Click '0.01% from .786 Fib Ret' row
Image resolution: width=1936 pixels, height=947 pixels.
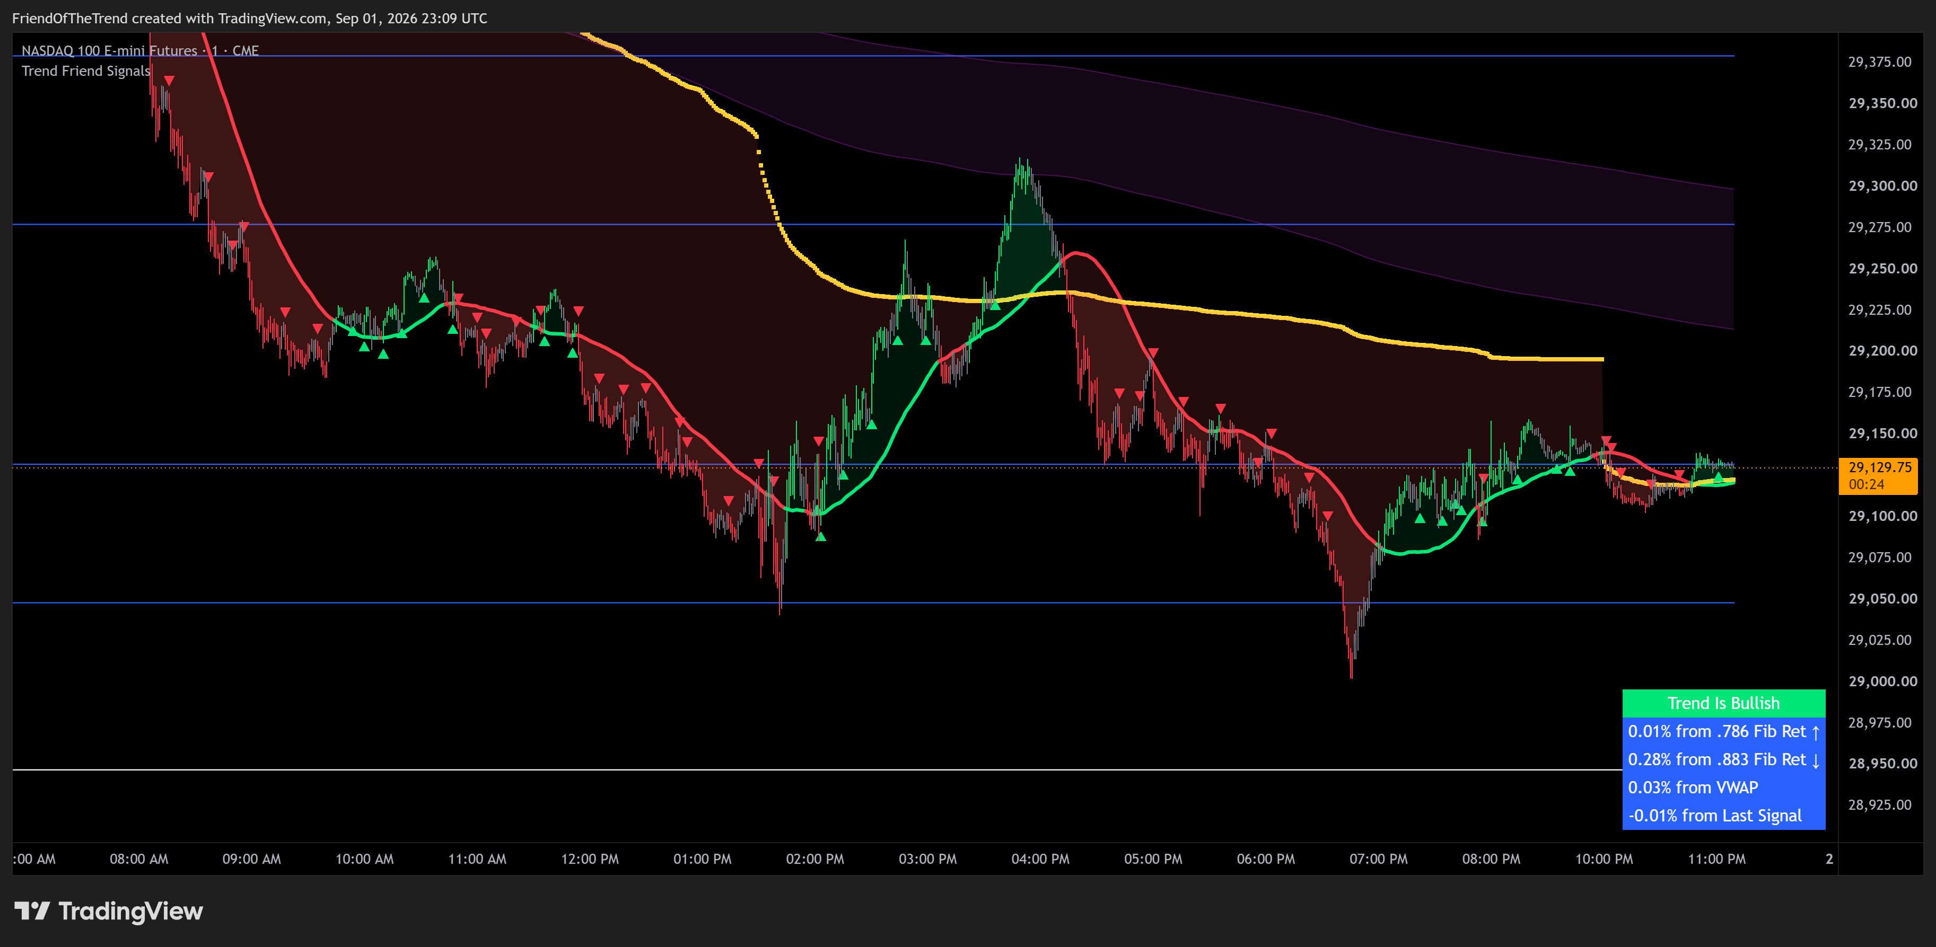pos(1723,731)
